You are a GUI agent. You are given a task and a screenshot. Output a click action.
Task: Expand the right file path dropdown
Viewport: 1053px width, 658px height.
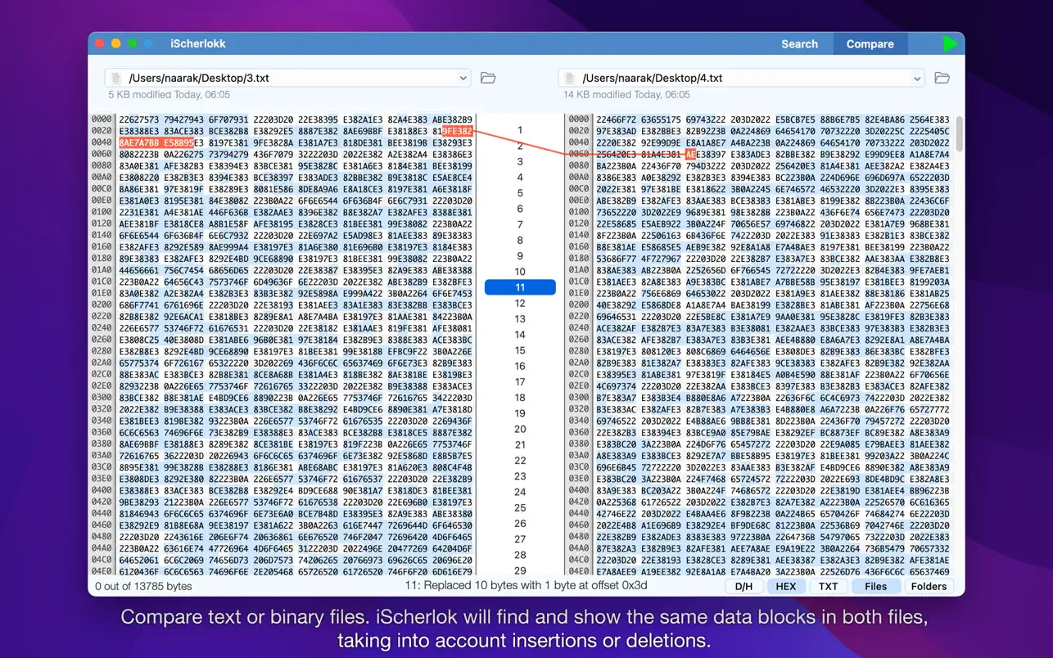pyautogui.click(x=916, y=79)
